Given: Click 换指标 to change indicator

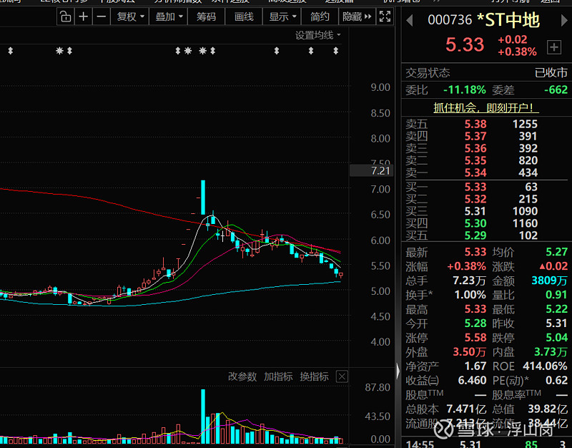Looking at the screenshot, I should (x=314, y=376).
